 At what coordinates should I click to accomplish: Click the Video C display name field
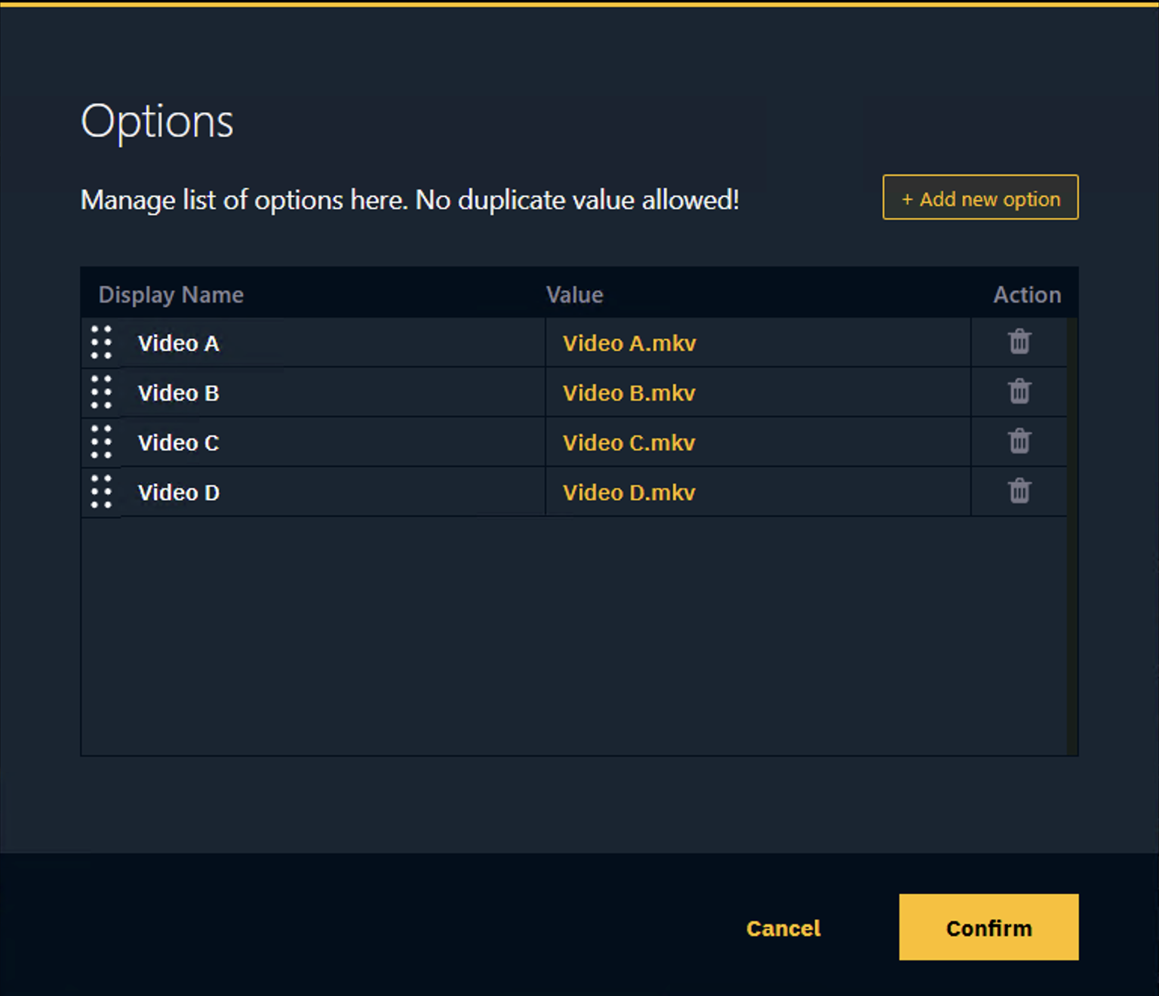(332, 443)
